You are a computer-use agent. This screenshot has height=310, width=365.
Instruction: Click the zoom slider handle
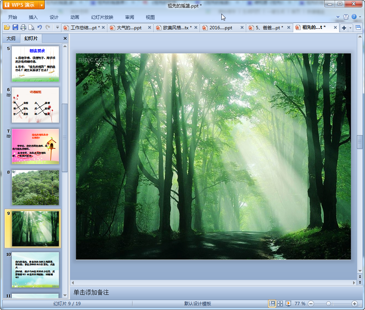328,304
